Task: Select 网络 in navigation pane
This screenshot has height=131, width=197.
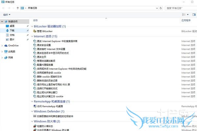Action: click(x=11, y=58)
